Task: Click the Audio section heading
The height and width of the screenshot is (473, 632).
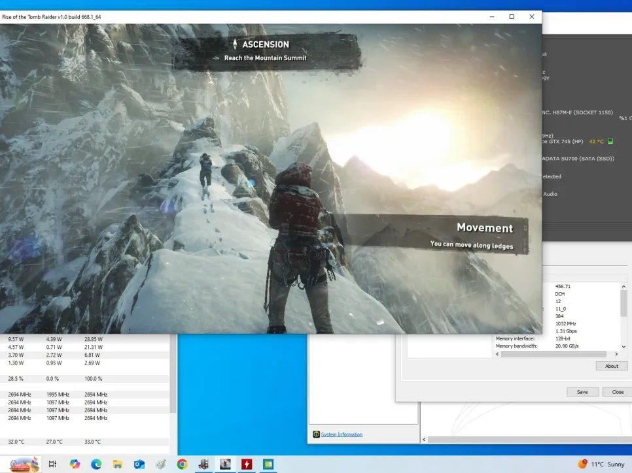Action: coord(550,194)
